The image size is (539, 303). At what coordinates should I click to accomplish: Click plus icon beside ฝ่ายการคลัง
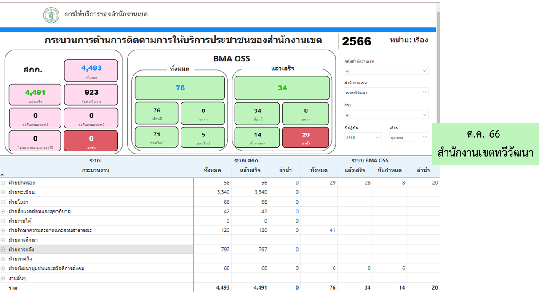tap(3, 250)
